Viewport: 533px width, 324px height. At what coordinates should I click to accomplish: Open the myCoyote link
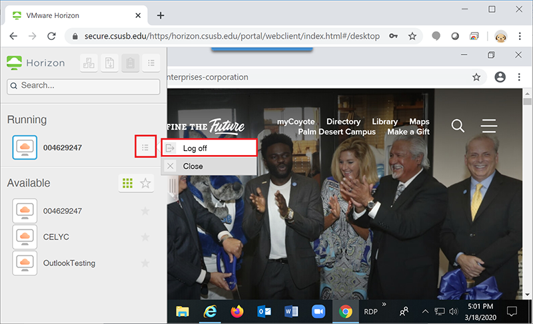tap(296, 122)
